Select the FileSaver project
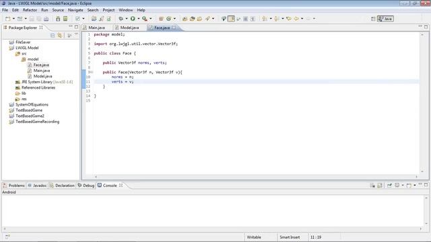Image resolution: width=431 pixels, height=242 pixels. pyautogui.click(x=23, y=42)
